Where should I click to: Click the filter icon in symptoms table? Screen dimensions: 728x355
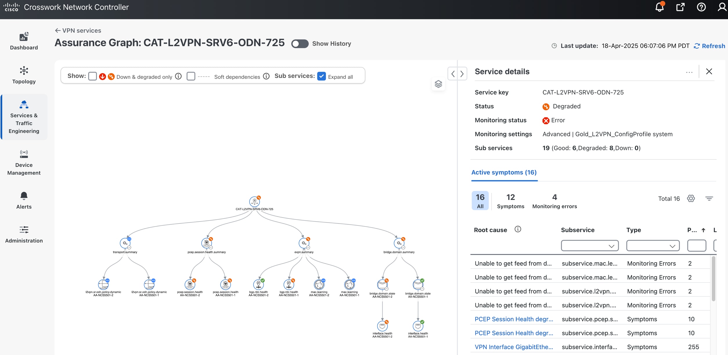[x=709, y=198]
